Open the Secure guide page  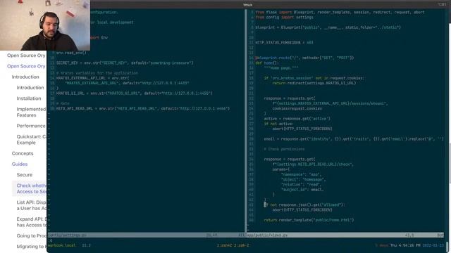click(25, 175)
